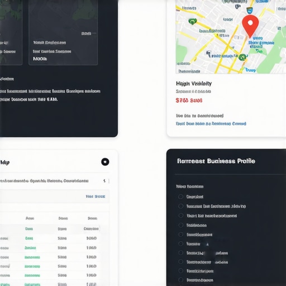
Task: Click the black circular icon in table card header
Action: pyautogui.click(x=105, y=162)
